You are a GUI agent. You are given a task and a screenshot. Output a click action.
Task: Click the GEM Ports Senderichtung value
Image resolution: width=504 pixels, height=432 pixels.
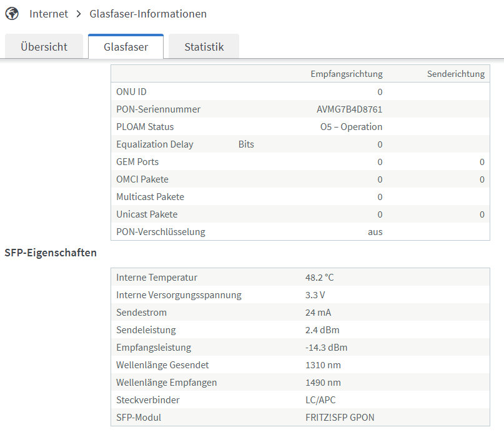click(x=482, y=162)
